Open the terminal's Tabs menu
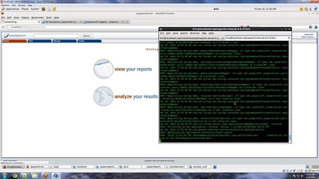Screen dimensions: 319x179 pos(204,33)
